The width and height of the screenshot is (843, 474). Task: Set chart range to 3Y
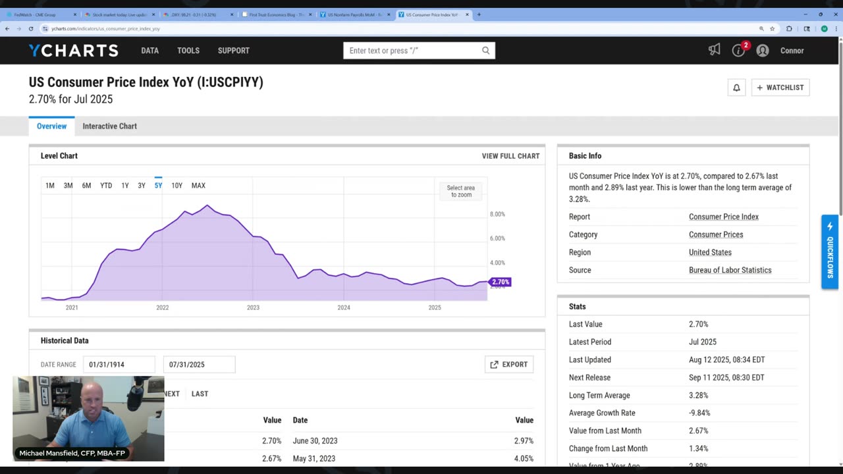point(142,186)
